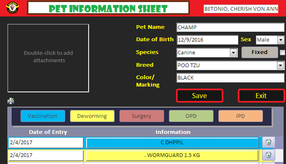Open the Surgery records tab
The width and height of the screenshot is (286, 164).
[141, 116]
